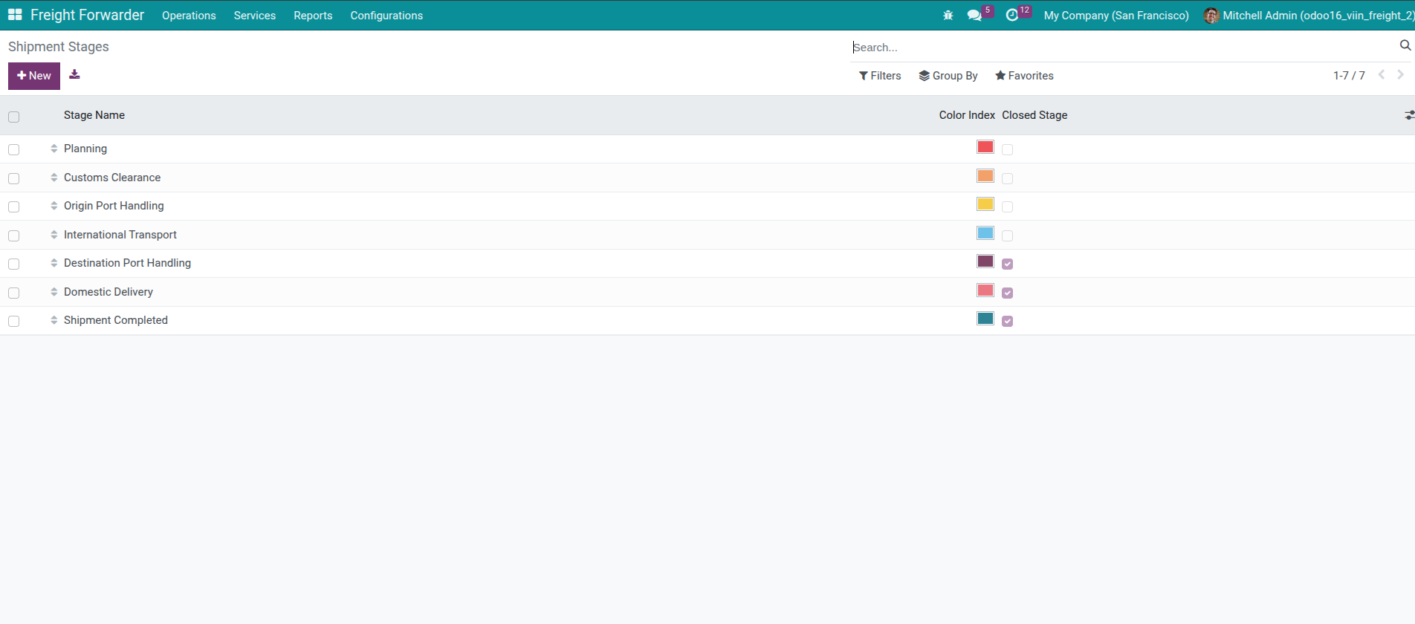Screen dimensions: 1415x624
Task: Click the New button
Action: 34,76
